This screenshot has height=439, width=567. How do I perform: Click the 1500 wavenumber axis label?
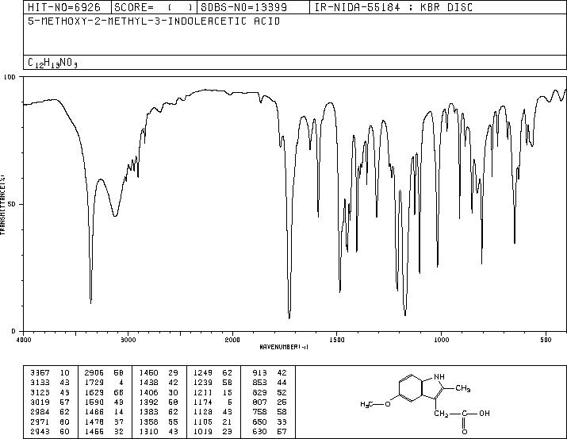click(337, 340)
